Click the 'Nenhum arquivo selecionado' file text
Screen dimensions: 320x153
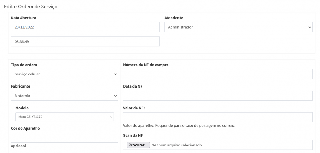tap(177, 145)
